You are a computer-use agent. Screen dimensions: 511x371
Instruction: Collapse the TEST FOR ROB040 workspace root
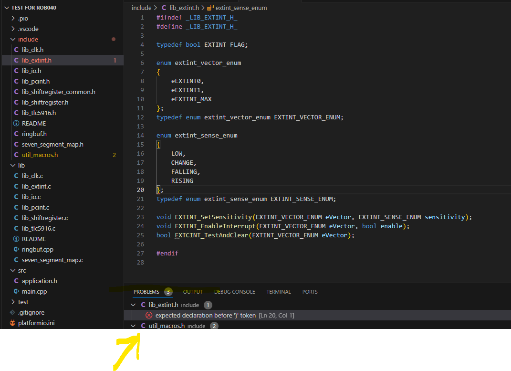(7, 8)
